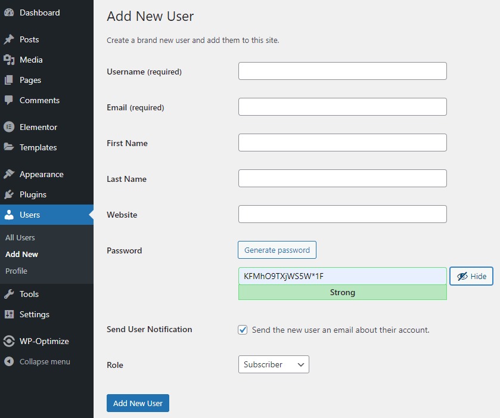Click the Website label
This screenshot has width=500, height=418.
tap(122, 215)
